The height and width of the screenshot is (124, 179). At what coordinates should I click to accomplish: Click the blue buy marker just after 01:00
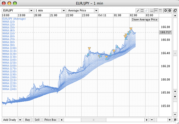tap(117, 46)
